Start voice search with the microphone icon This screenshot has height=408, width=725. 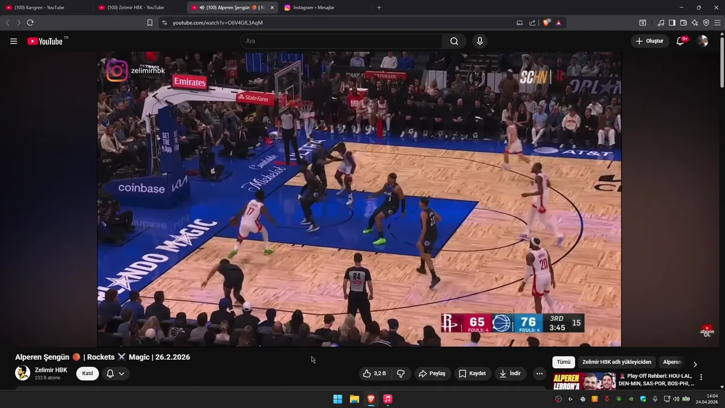click(x=480, y=41)
